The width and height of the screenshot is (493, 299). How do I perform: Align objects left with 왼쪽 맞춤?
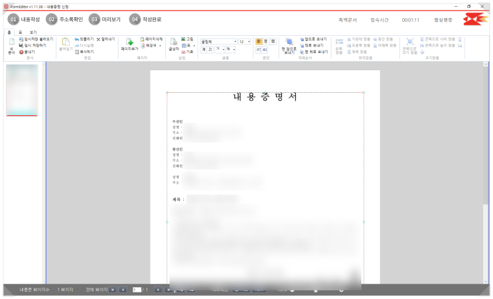click(x=339, y=46)
